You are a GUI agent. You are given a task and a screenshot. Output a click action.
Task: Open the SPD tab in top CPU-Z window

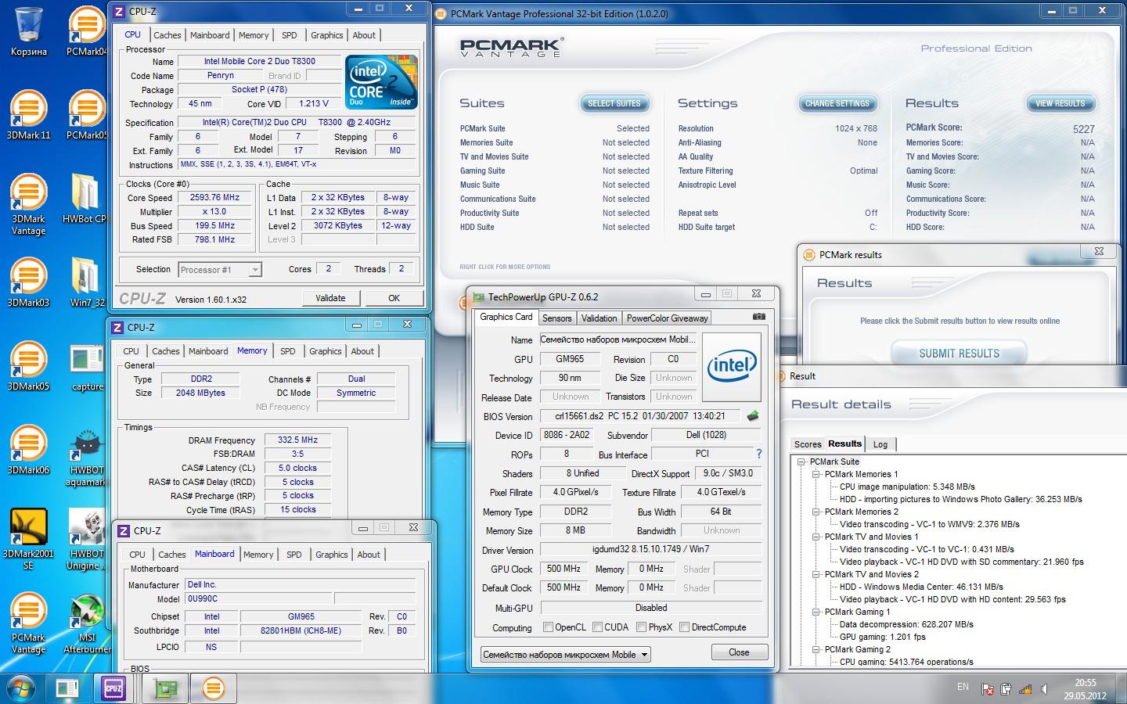point(289,35)
